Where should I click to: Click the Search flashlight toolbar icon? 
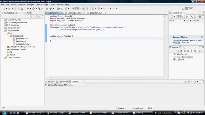pyautogui.click(x=65, y=9)
